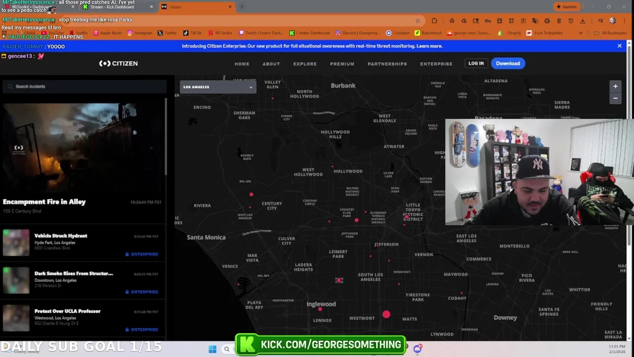Open a new browser tab

(x=242, y=7)
